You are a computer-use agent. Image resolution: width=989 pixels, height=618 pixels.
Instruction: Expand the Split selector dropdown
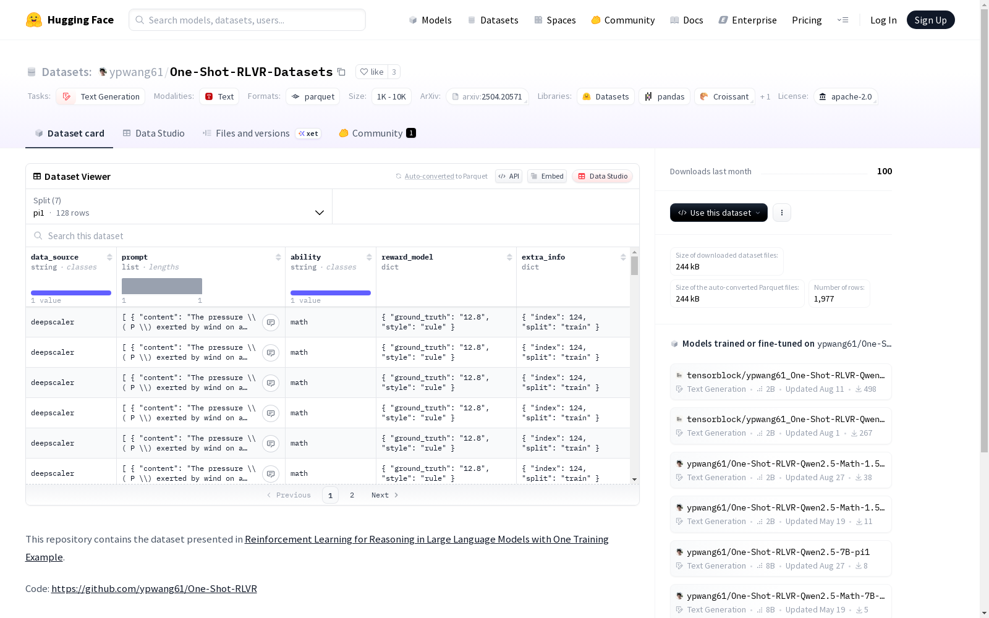[x=179, y=206]
